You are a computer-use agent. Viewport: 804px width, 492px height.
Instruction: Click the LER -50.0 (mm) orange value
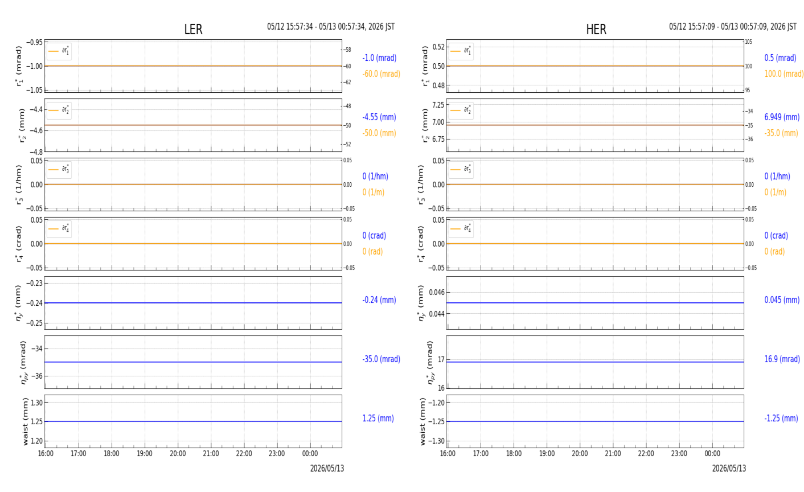click(x=379, y=133)
